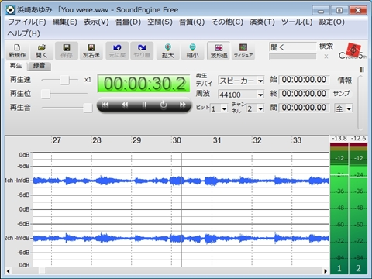Viewport: 372px width, 279px height.
Task: Click the 30 second timeline marker
Action: pyautogui.click(x=177, y=140)
